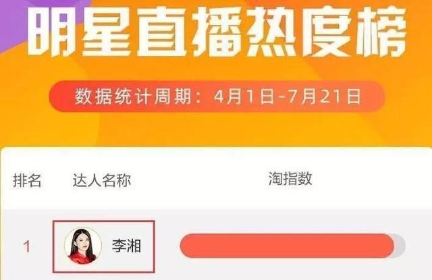Click the 明星 characters in title

click(x=79, y=32)
